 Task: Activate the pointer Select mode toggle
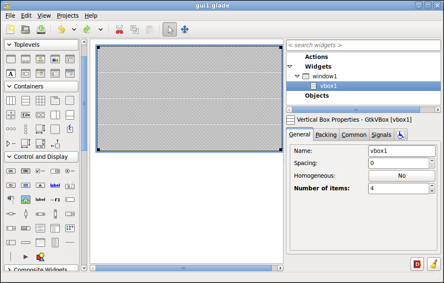[170, 29]
